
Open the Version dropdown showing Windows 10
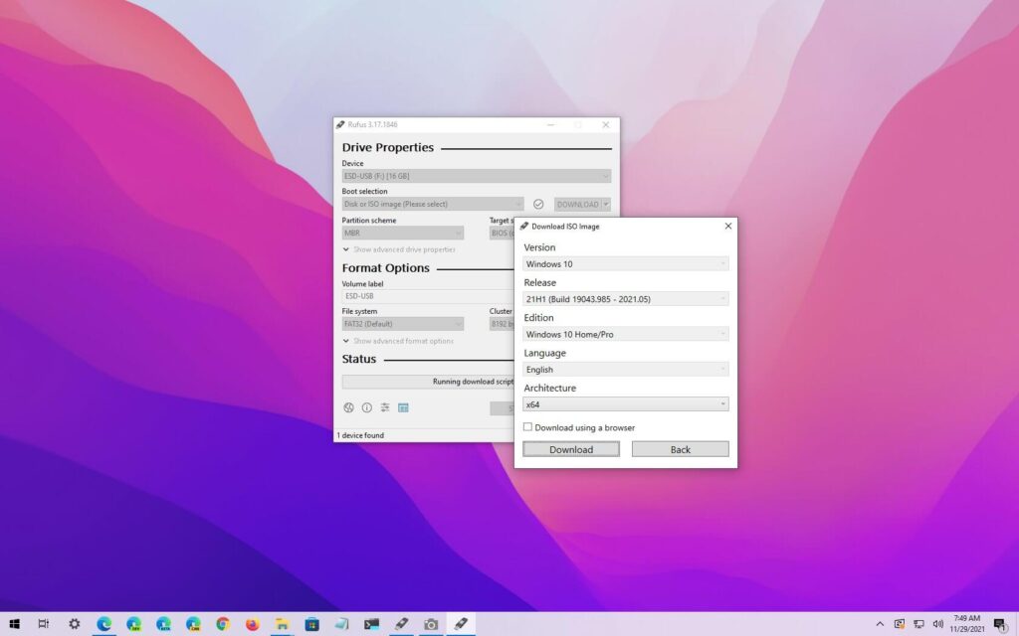click(625, 263)
